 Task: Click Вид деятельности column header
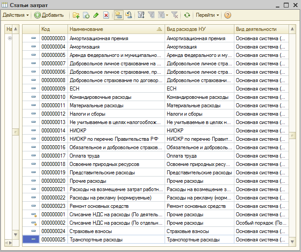[261, 29]
